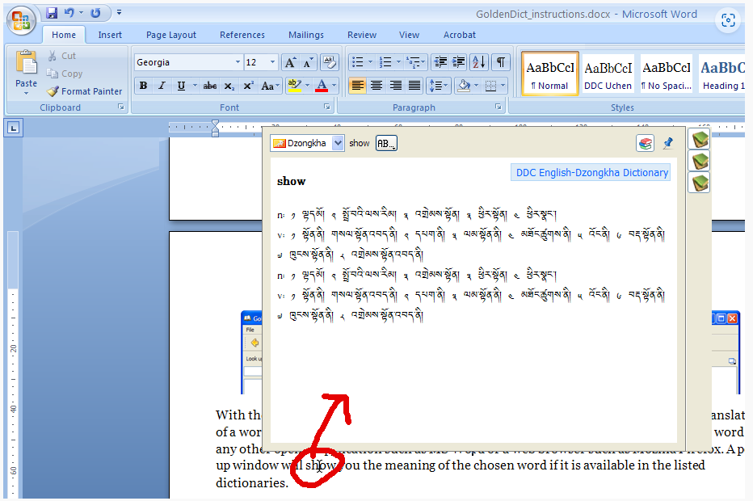Switch to the Insert tab
Screen dimensions: 753x501
[x=110, y=35]
